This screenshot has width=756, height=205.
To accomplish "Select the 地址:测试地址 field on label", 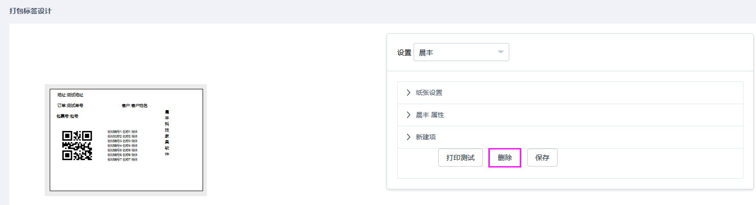I will 71,95.
